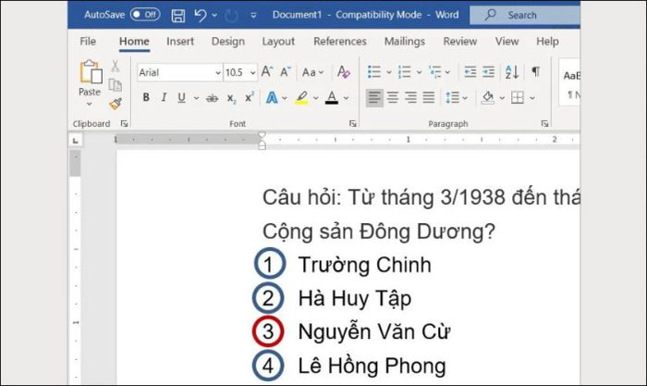Click the Multilevel List icon
Screen dimensions: 647x386
pyautogui.click(x=435, y=72)
